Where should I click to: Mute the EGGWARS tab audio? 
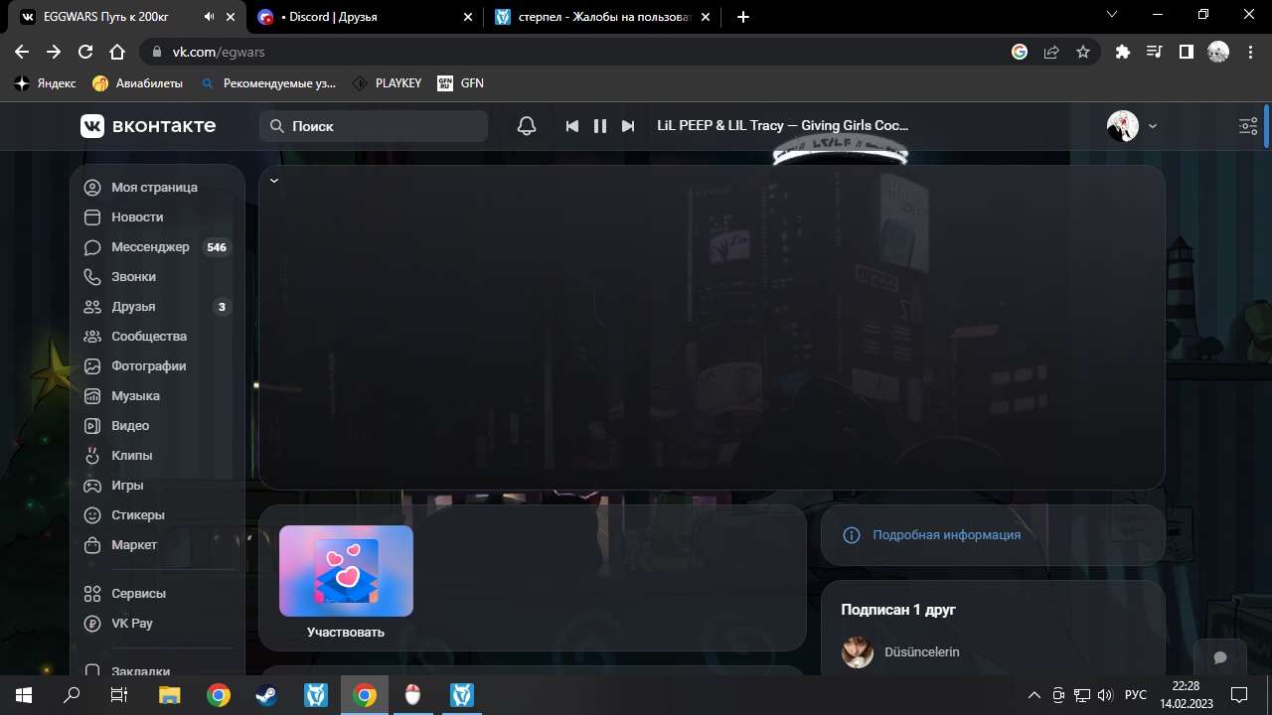pyautogui.click(x=209, y=17)
